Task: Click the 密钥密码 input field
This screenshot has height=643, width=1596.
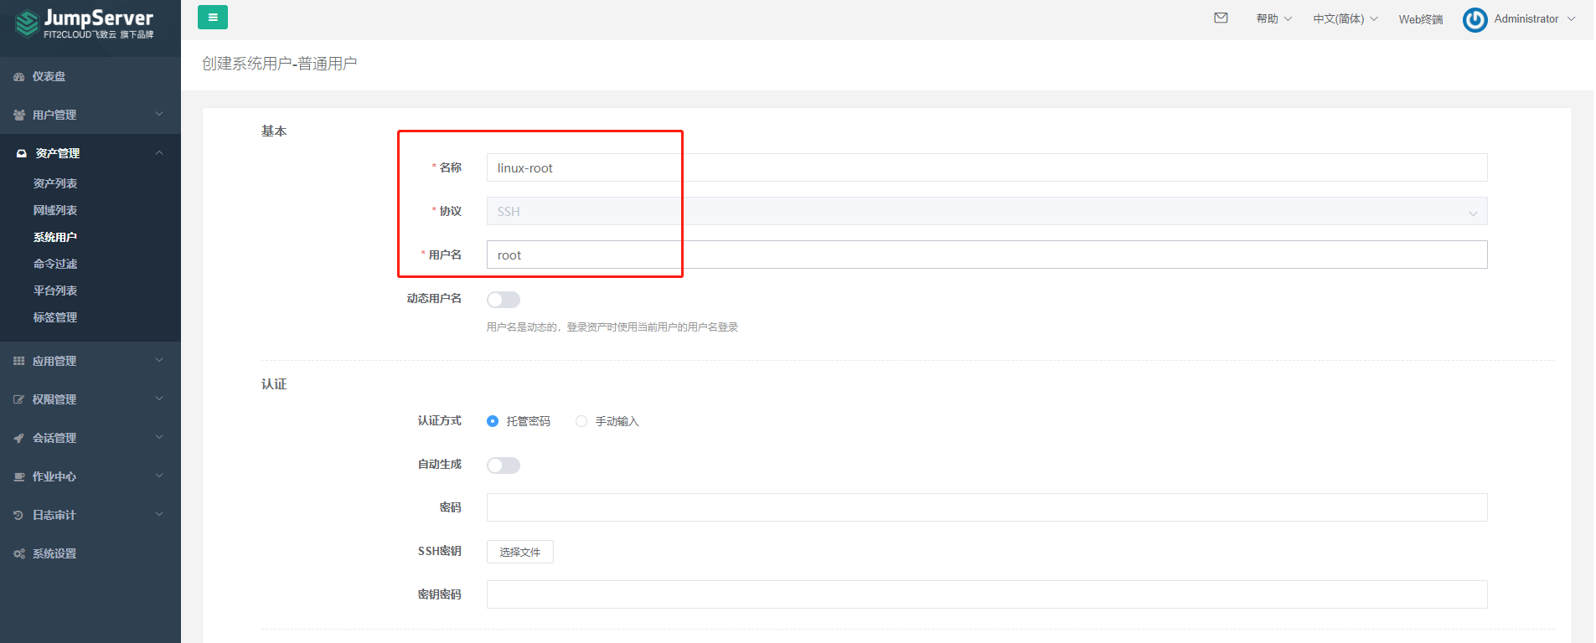Action: tap(987, 594)
